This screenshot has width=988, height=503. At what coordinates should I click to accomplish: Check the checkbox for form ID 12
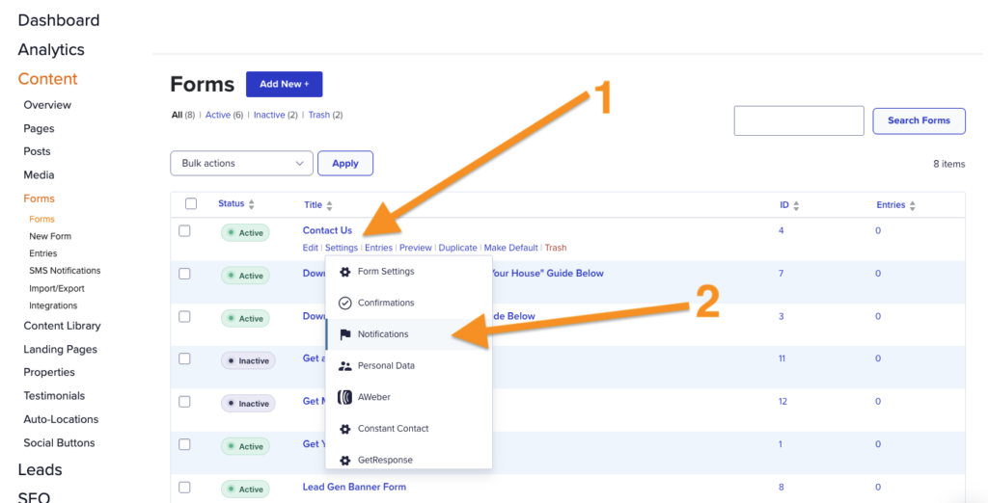tap(184, 402)
